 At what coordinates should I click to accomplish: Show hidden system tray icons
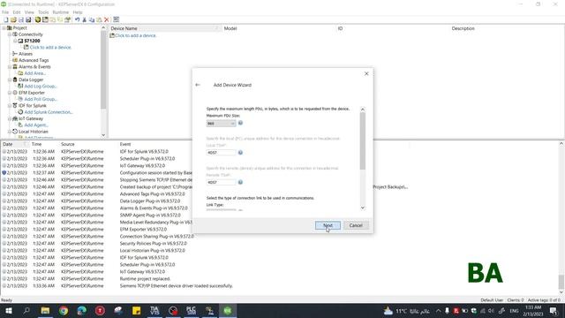[x=438, y=311]
